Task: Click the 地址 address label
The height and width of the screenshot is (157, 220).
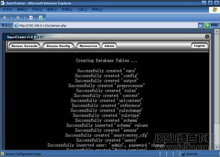Action: point(7,25)
